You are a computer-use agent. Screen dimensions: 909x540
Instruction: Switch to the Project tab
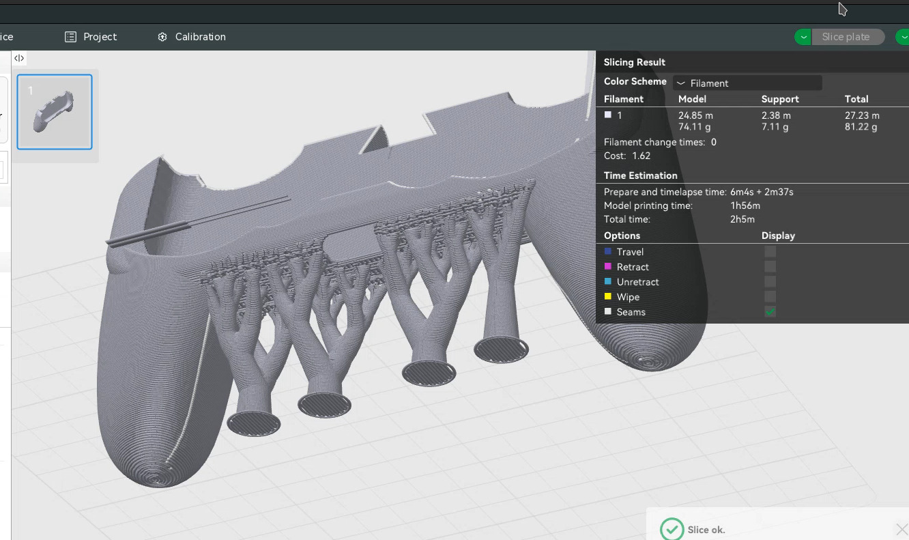(91, 37)
